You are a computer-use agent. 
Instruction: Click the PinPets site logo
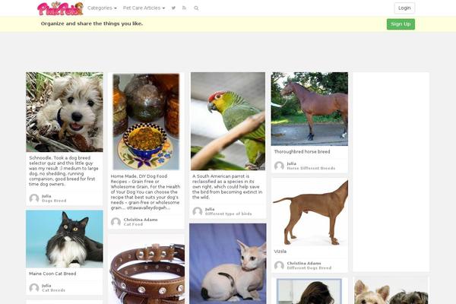point(60,8)
